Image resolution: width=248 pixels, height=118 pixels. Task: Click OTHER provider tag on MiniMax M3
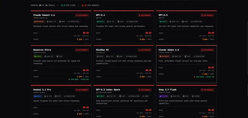(x=100, y=56)
